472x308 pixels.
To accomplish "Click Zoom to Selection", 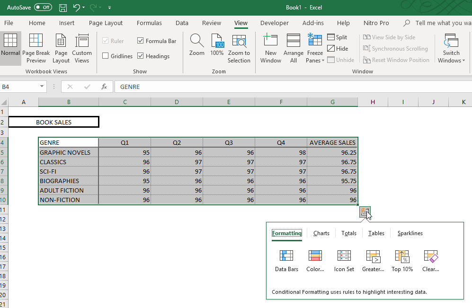I will coord(239,48).
